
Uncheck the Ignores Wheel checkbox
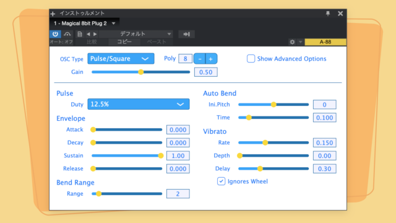pyautogui.click(x=222, y=181)
